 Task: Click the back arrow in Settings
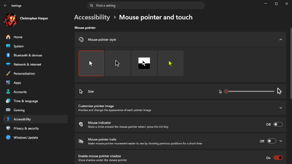[x=5, y=6]
